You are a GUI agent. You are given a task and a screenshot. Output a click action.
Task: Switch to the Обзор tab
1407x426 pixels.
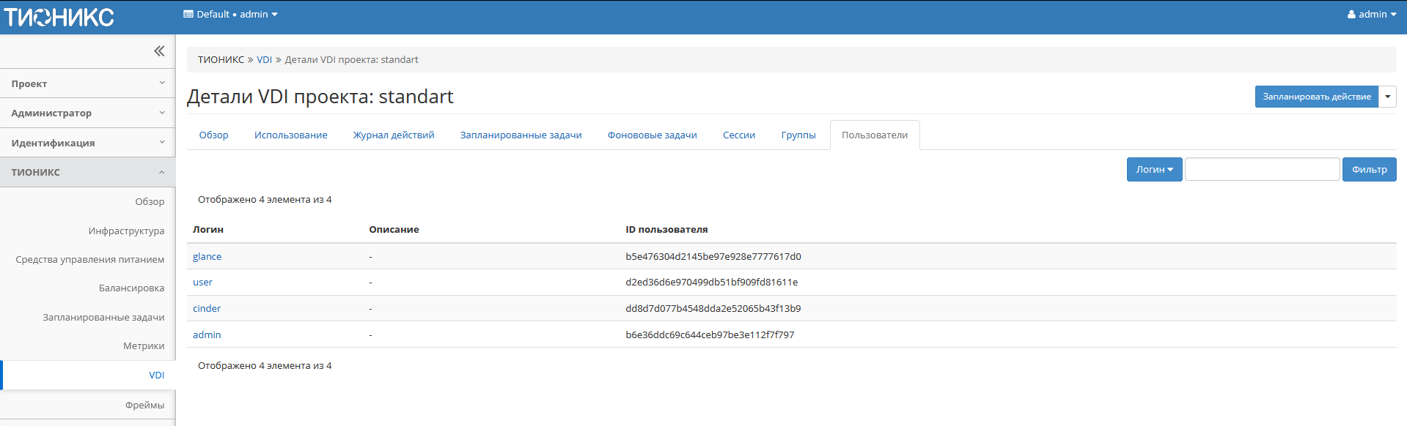click(x=213, y=135)
